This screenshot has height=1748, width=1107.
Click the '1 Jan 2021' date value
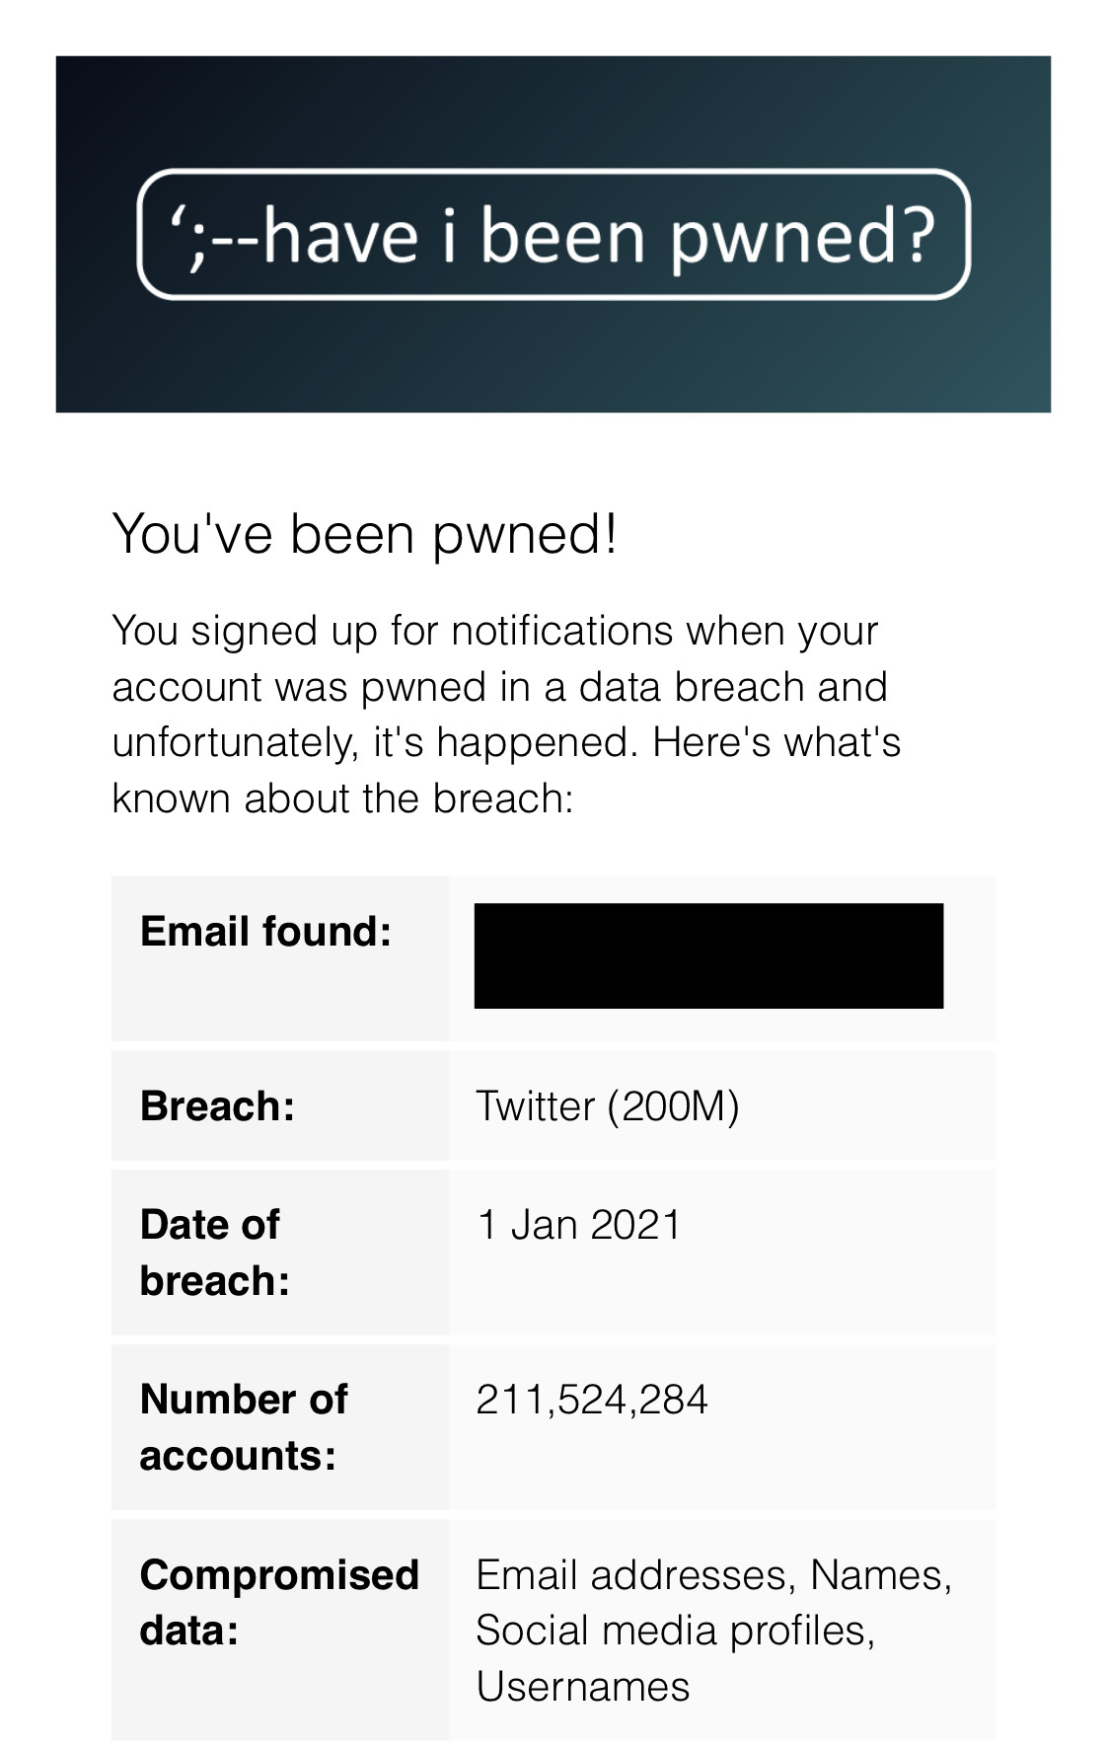pyautogui.click(x=578, y=1225)
